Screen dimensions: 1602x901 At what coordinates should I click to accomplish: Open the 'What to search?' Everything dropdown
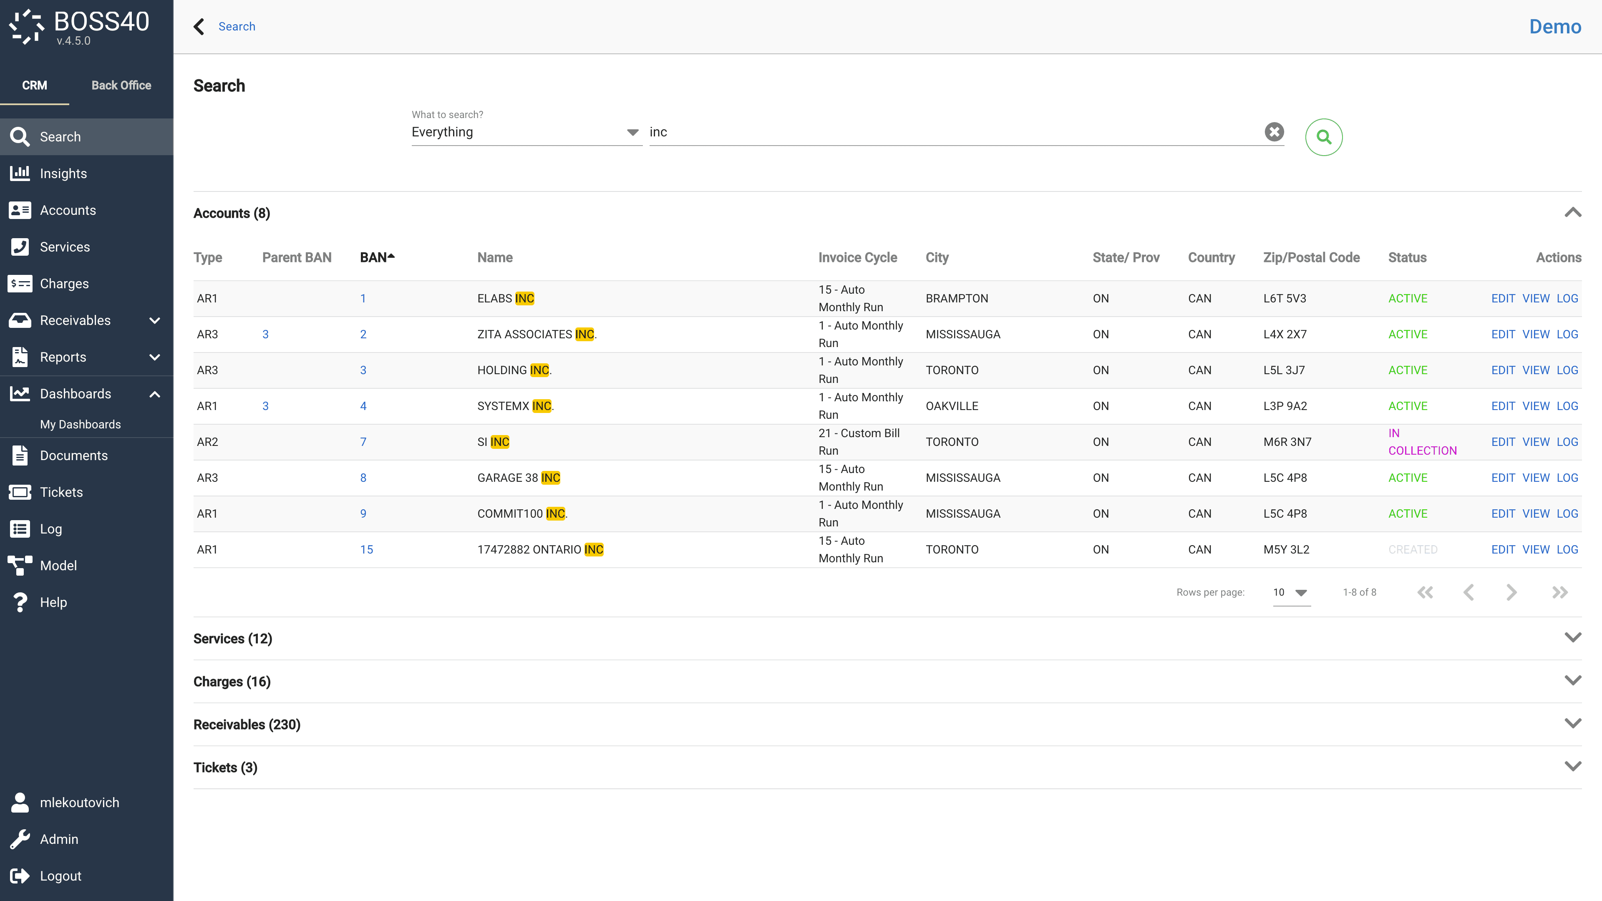[526, 132]
